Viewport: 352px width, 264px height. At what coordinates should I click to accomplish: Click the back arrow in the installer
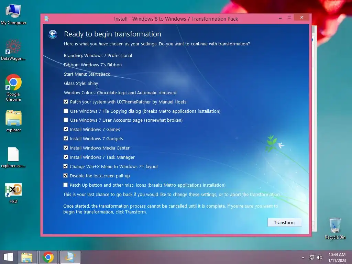(53, 34)
